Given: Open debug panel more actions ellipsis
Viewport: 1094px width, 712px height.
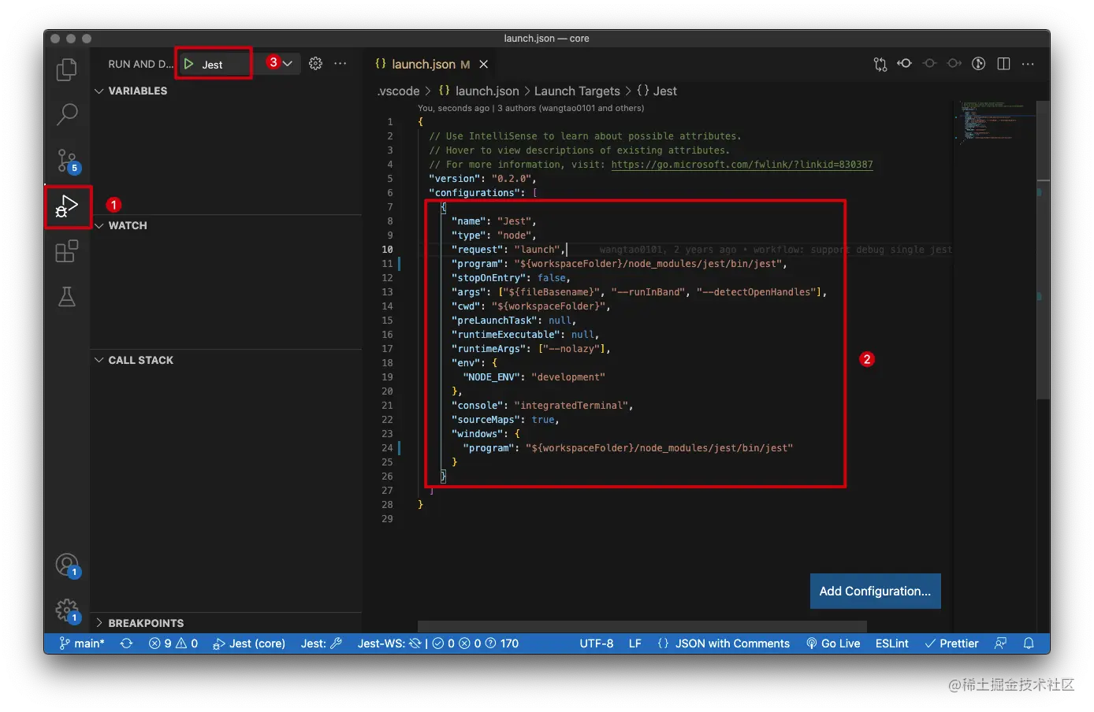Looking at the screenshot, I should pos(340,64).
